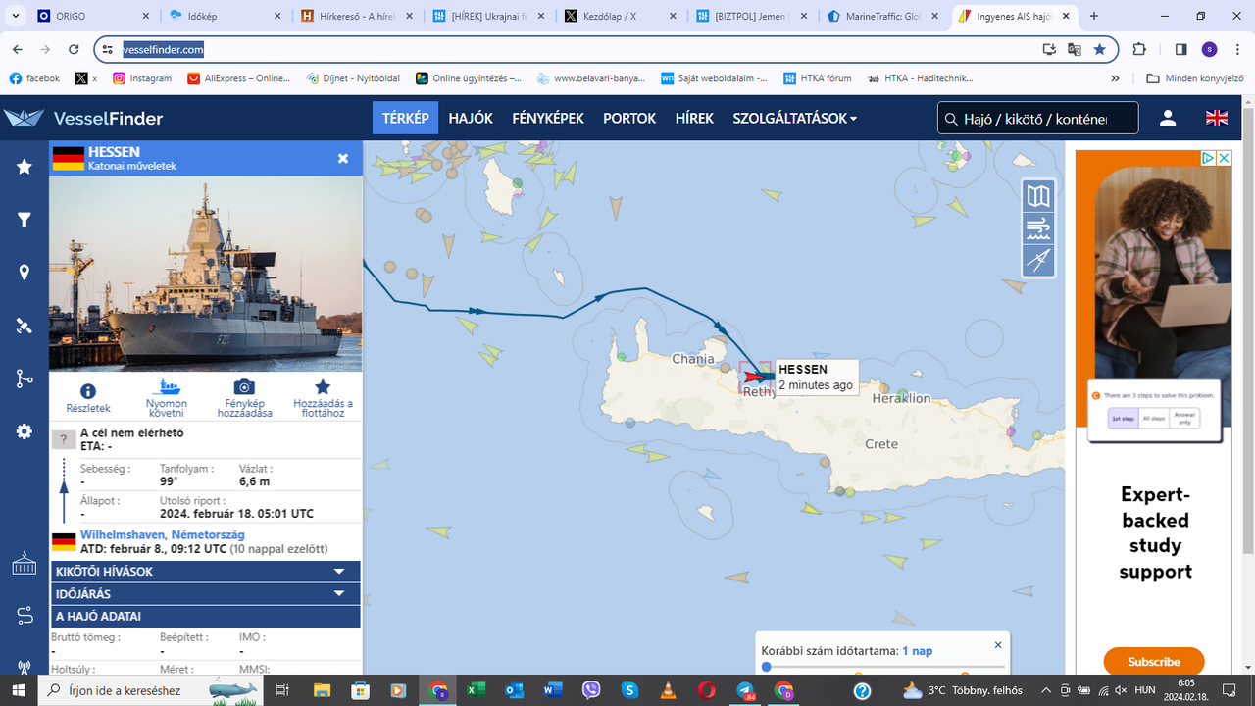Open the SZOLGÁLTATÁSOK dropdown menu
This screenshot has height=706, width=1255.
tap(794, 118)
